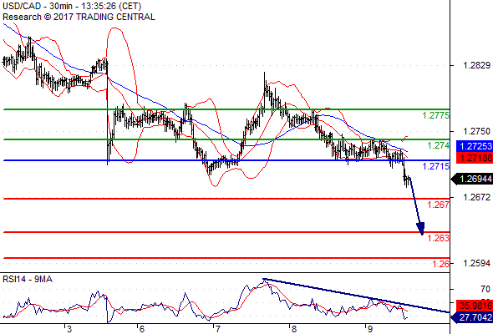Screen dimensions: 493x334
Task: Click the RSI 70 level label
Action: [485, 289]
